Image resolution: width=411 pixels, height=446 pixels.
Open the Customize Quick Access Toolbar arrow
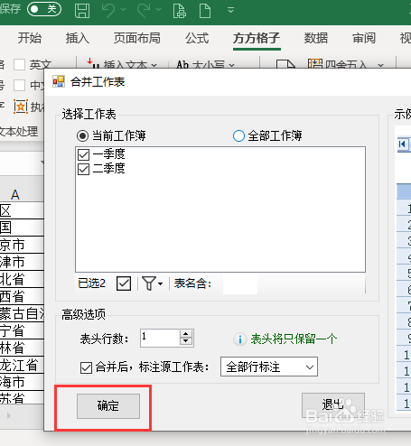(230, 10)
